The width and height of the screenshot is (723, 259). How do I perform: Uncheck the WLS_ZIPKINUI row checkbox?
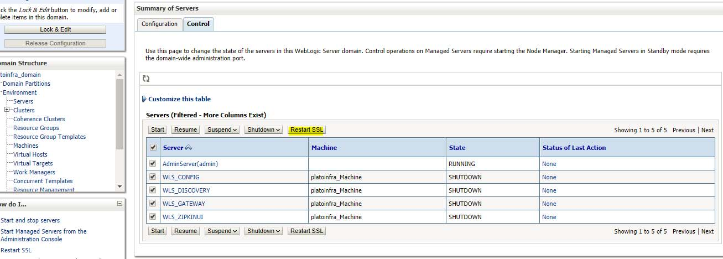coord(153,217)
